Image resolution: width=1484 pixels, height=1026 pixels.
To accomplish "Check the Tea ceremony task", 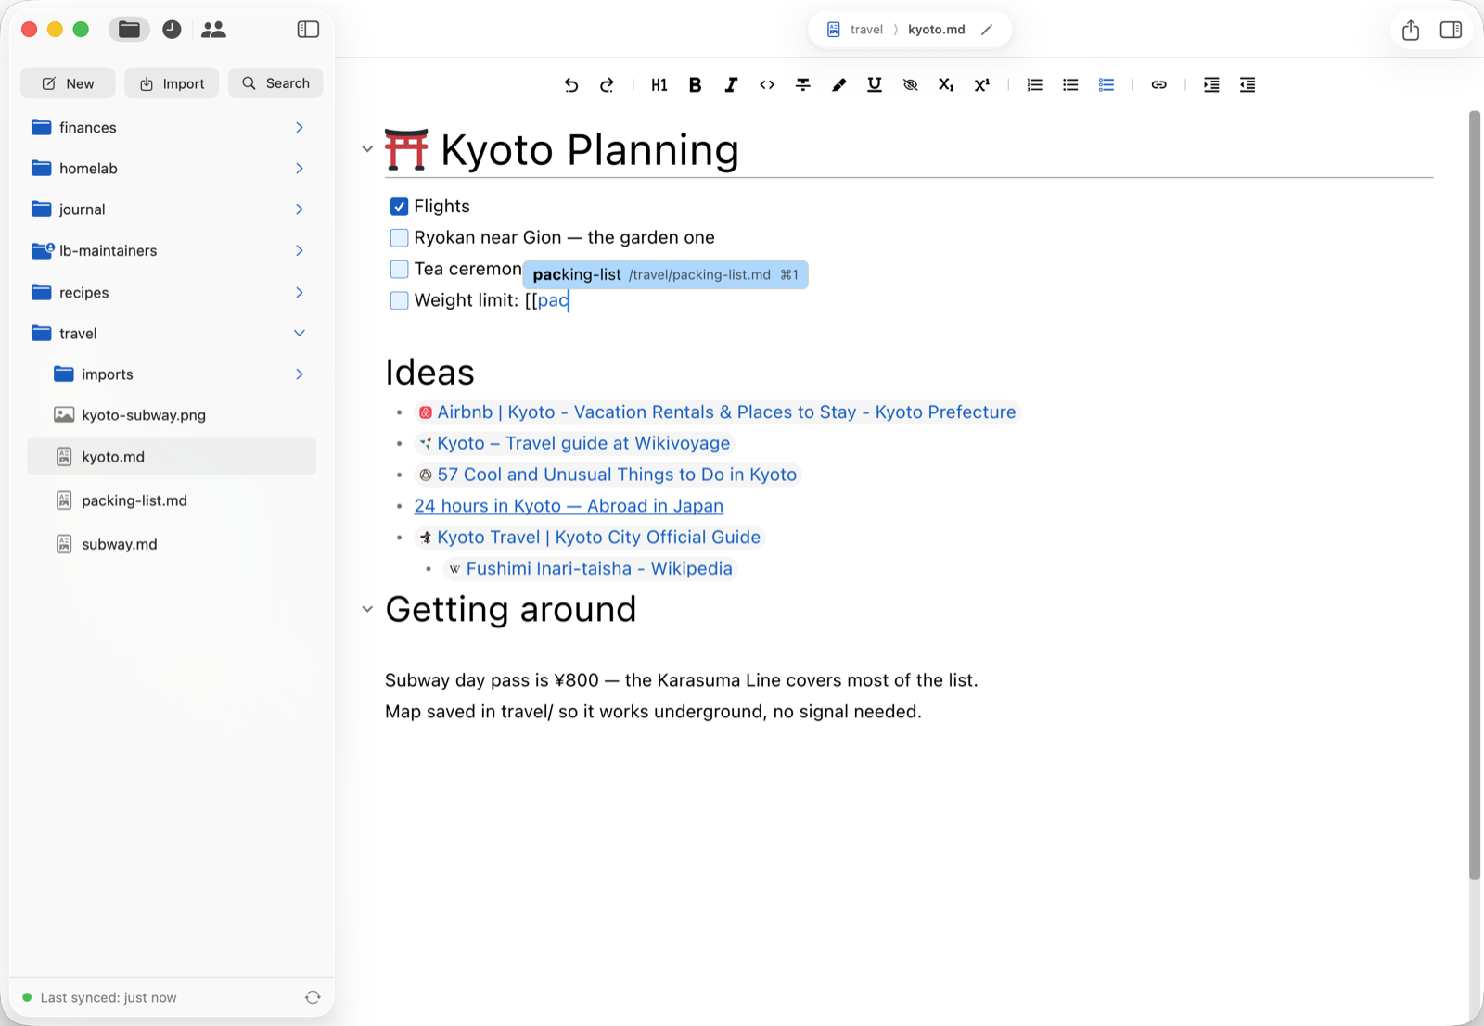I will [x=400, y=270].
